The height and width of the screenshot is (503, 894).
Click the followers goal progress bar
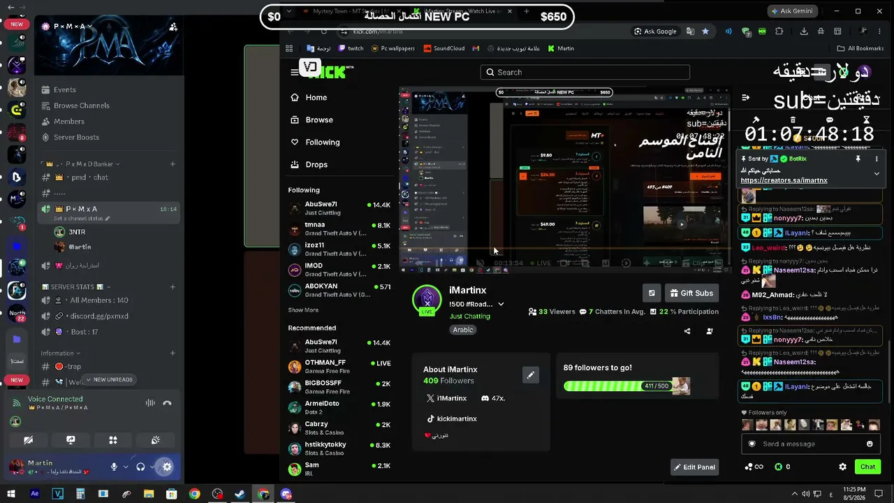(x=626, y=386)
